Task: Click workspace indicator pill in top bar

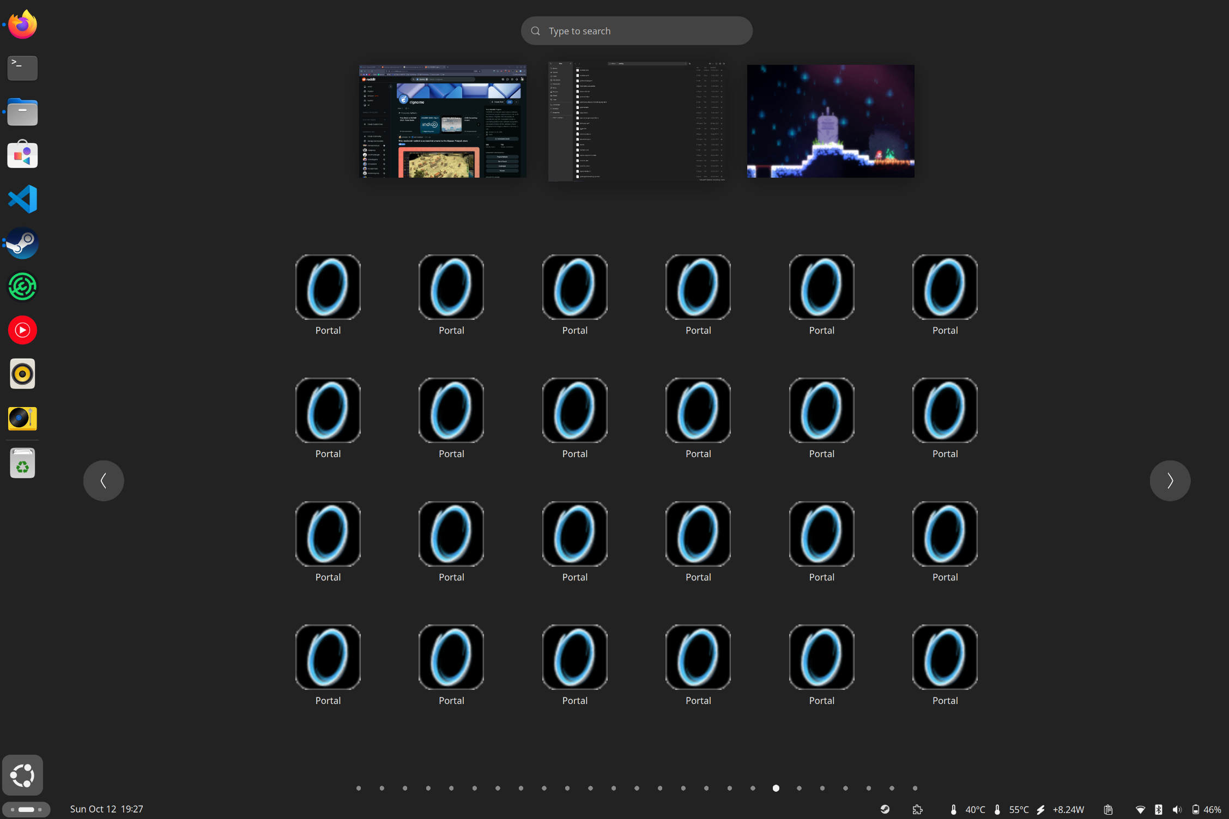Action: (26, 809)
